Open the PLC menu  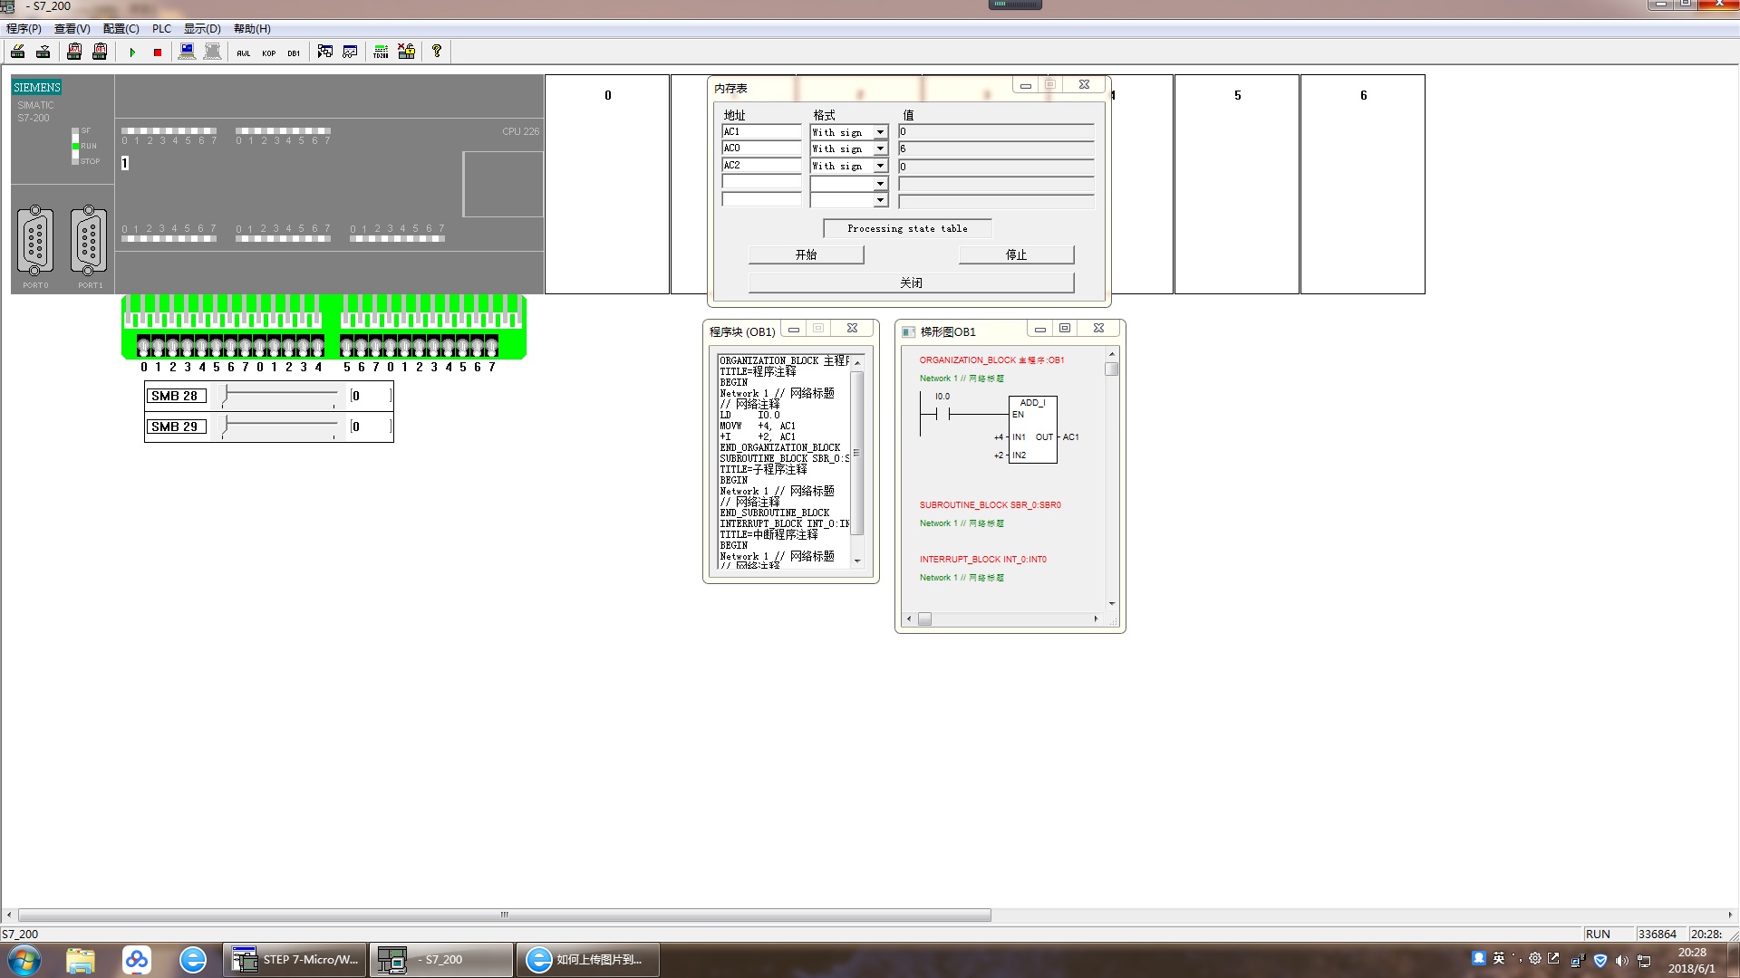(161, 29)
